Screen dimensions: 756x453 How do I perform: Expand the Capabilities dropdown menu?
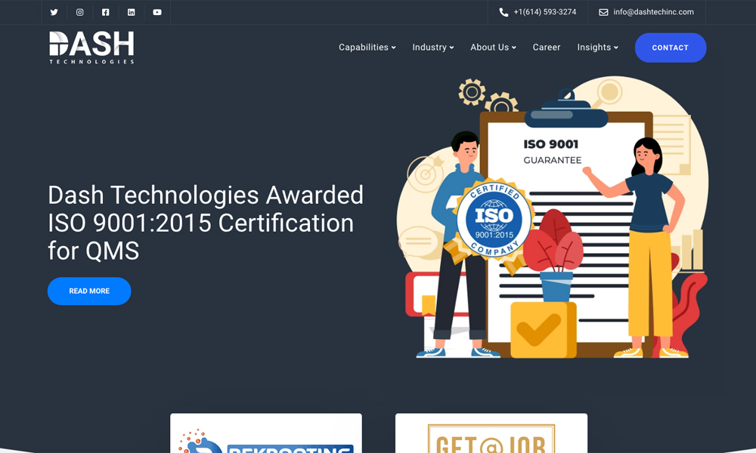(367, 48)
